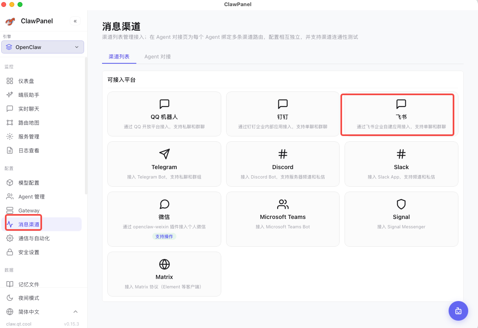Click the 微信 card title
The width and height of the screenshot is (478, 328).
pos(164,217)
